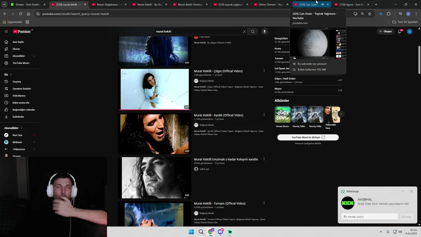Image resolution: width=421 pixels, height=237 pixels.
Task: Open Geçmiş history in the sidebar
Action: (16, 82)
